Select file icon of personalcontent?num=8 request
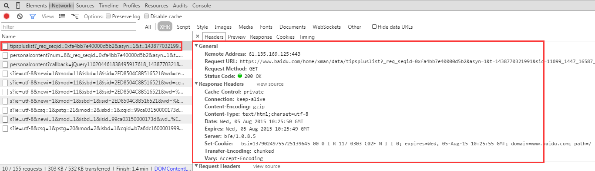Viewport: 595px width, 171px height. point(6,56)
